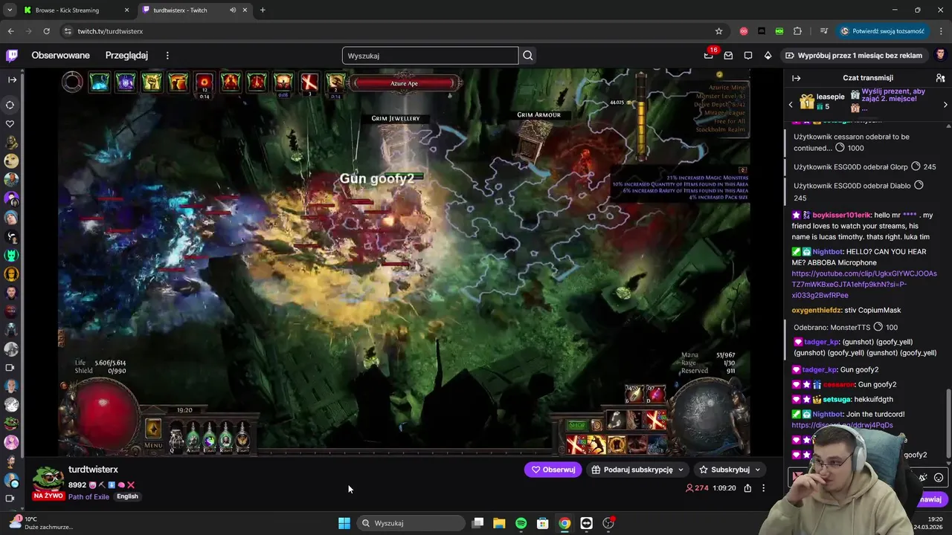
Task: Switch to the Przeglądaj tab
Action: click(126, 56)
